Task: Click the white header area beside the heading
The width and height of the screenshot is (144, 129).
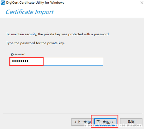Action: 98,11
